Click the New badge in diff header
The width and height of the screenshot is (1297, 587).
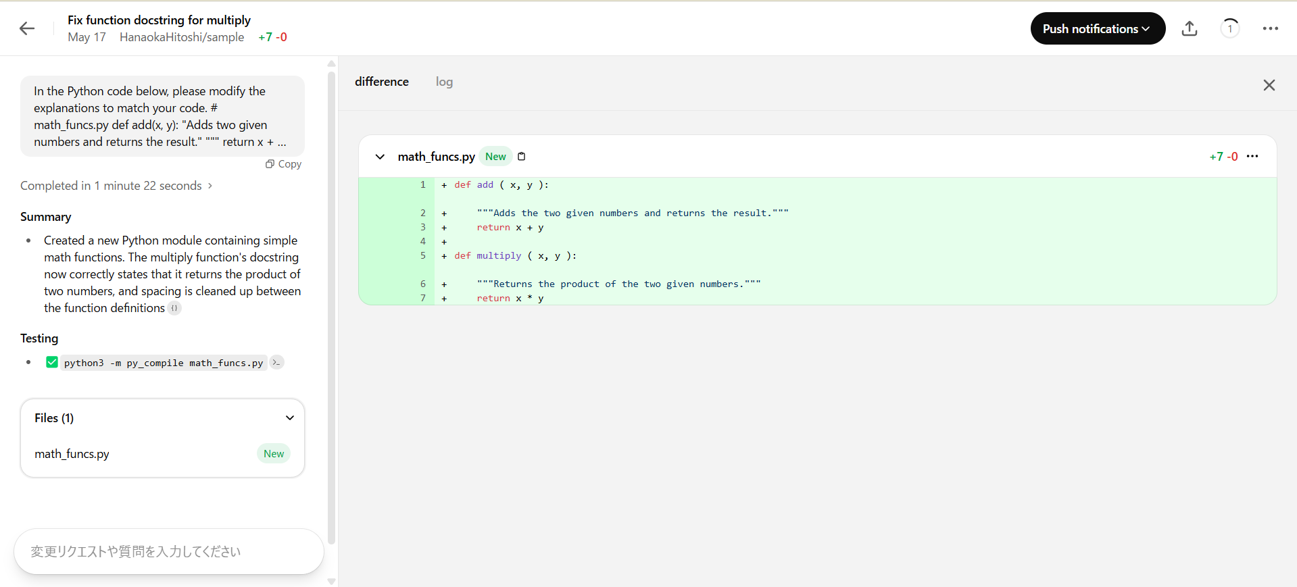tap(495, 157)
